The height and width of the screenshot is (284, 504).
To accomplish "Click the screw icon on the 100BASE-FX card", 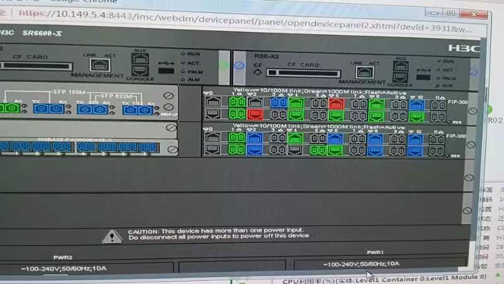I will (173, 150).
